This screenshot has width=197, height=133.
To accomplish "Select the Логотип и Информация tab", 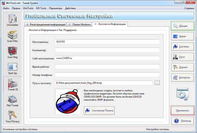I will pyautogui.click(x=110, y=24).
